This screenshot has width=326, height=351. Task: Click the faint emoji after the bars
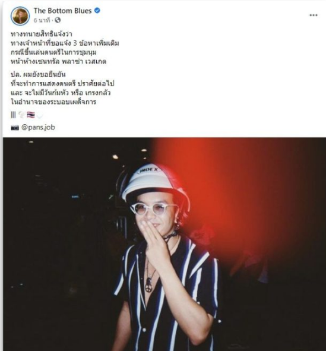click(x=21, y=115)
